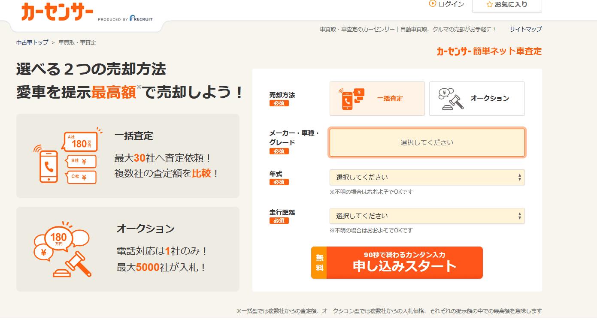The image size is (597, 328).
Task: Click the 申し込みスタート button
Action: 397,262
